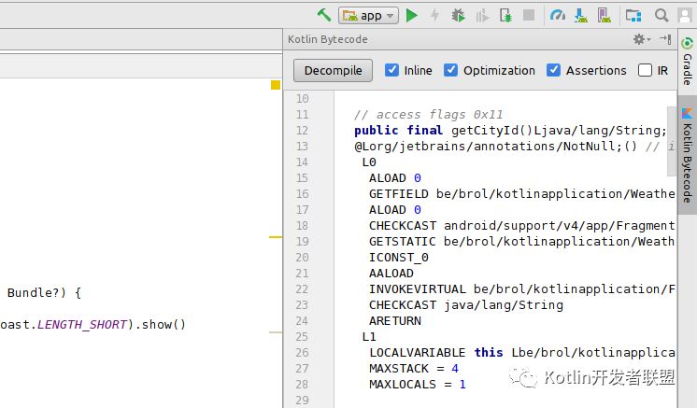Run the app with green play button
Viewport: 697px width, 408px height.
(x=412, y=16)
